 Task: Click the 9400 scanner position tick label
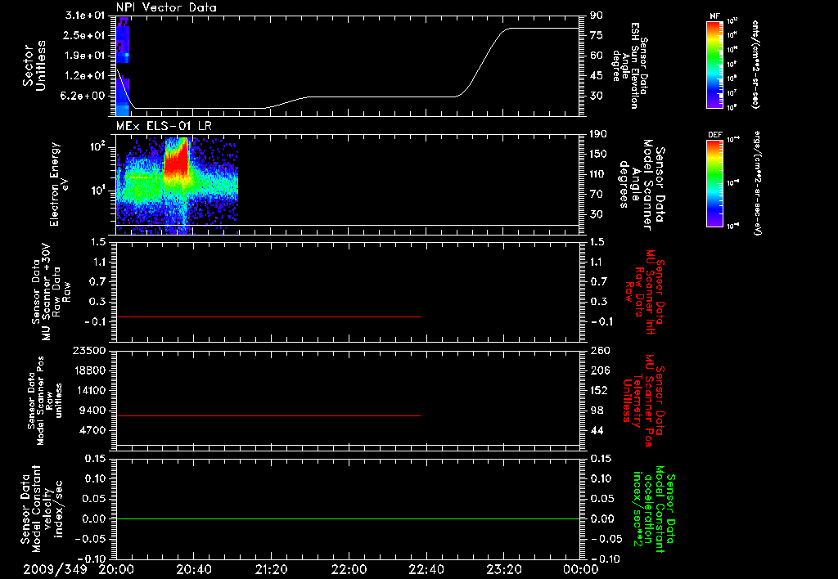pyautogui.click(x=92, y=411)
